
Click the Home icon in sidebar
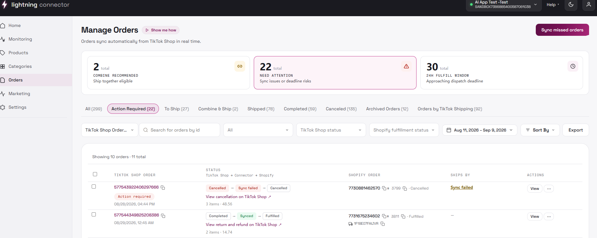[3, 26]
